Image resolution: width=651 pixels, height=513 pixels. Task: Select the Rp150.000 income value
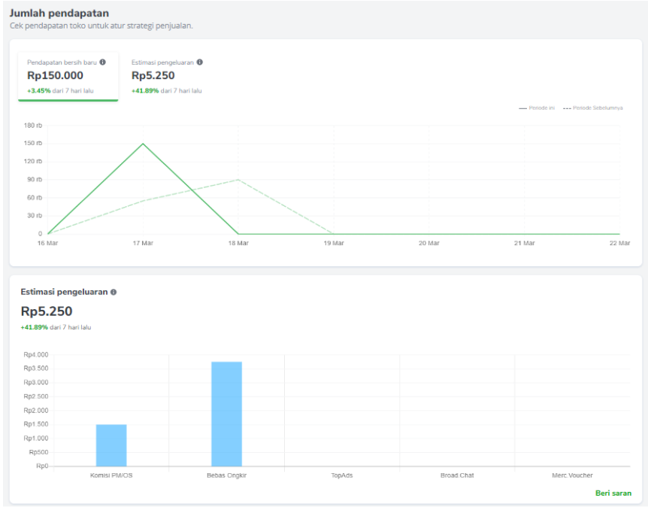pyautogui.click(x=55, y=76)
